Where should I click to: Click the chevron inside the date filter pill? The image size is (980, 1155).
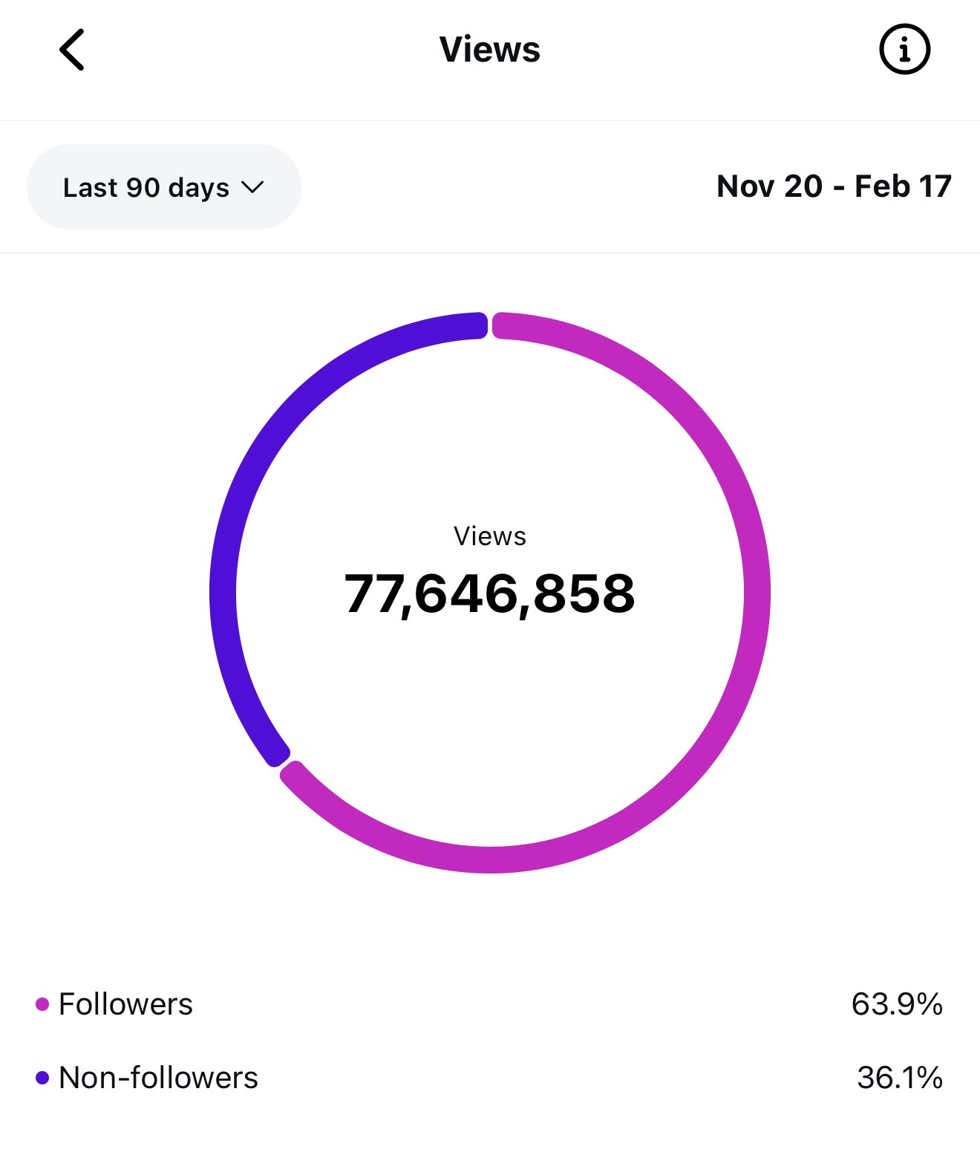coord(252,188)
